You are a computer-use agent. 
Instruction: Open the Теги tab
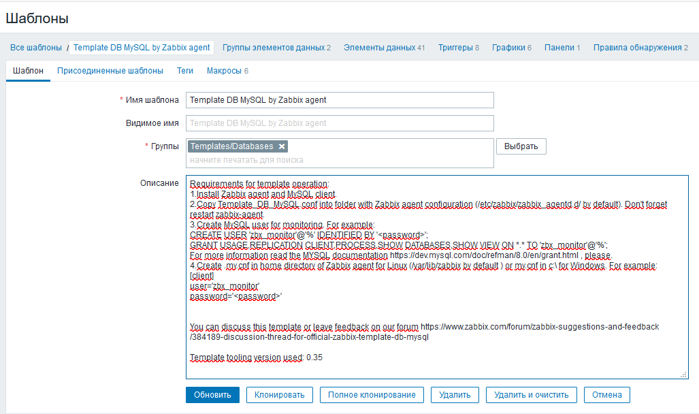click(x=184, y=70)
